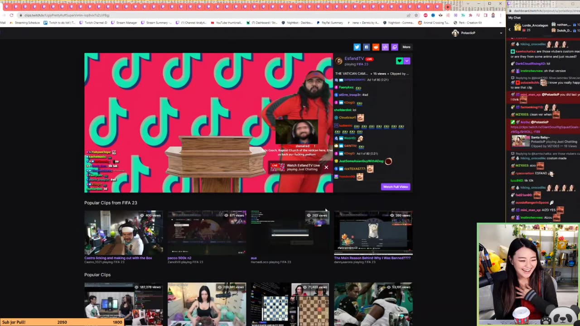The height and width of the screenshot is (326, 580).
Task: Click rickTEXAS777 chat name in clip
Action: pos(354,169)
